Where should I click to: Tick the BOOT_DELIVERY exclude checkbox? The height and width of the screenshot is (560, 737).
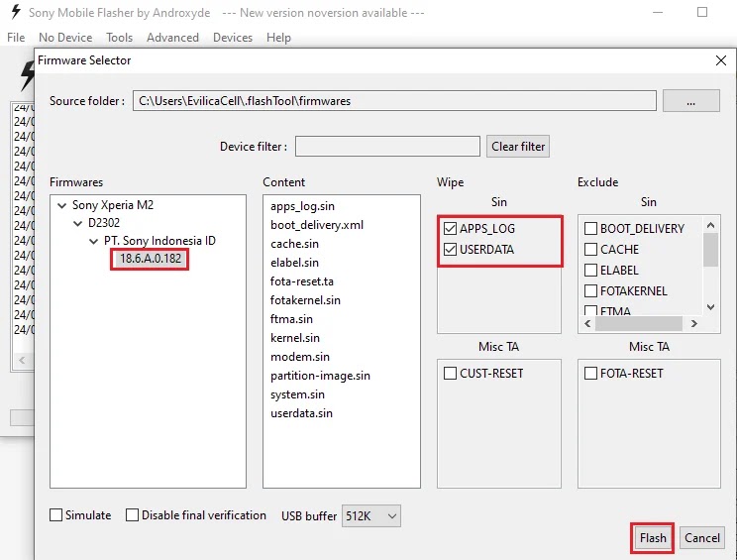[x=591, y=229]
